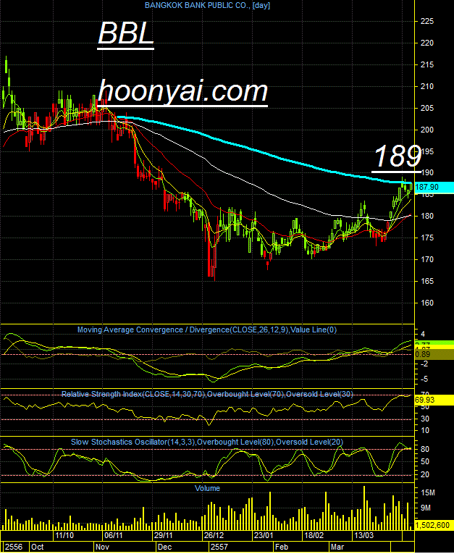Click the stochastics scale value 50
The width and height of the screenshot is (454, 554).
(425, 462)
